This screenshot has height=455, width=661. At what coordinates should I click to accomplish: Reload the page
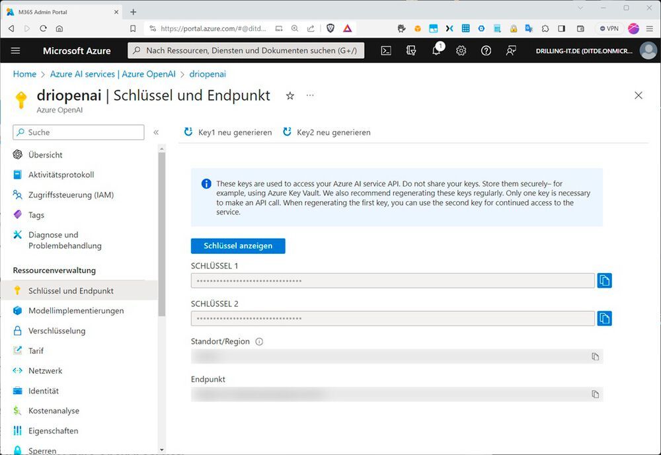pos(43,28)
